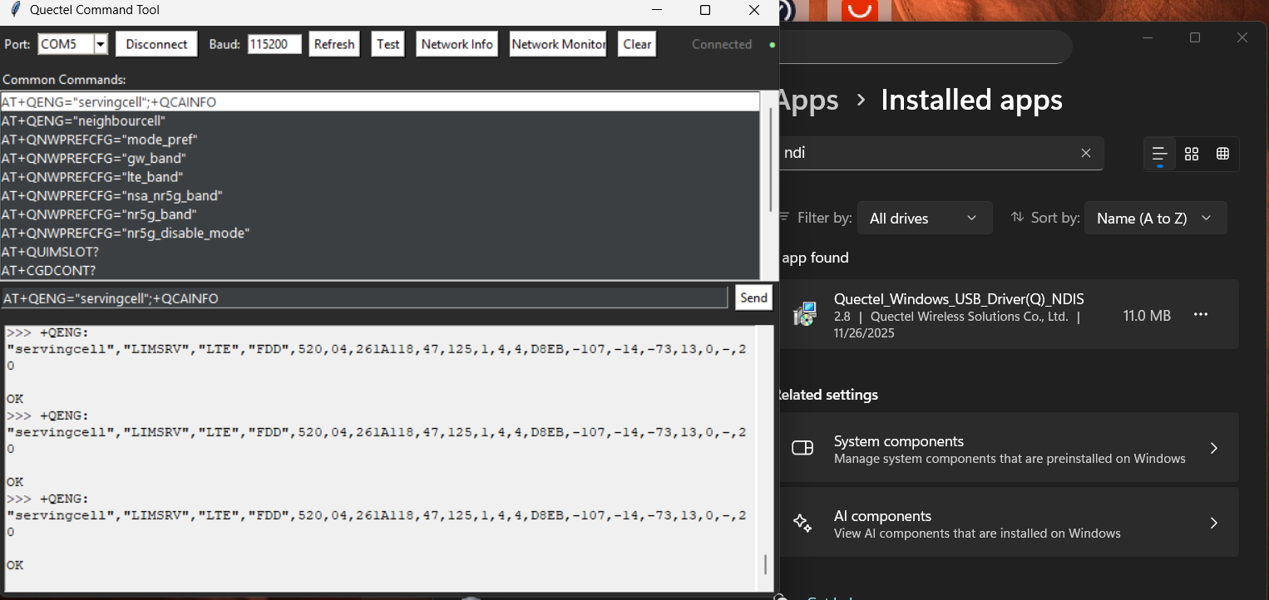Viewport: 1269px width, 600px height.
Task: Click the System components icon
Action: 802,448
